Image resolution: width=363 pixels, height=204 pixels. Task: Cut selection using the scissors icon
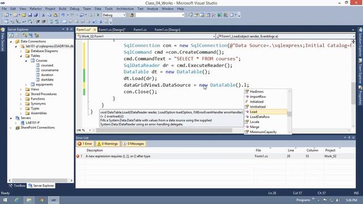[43, 15]
